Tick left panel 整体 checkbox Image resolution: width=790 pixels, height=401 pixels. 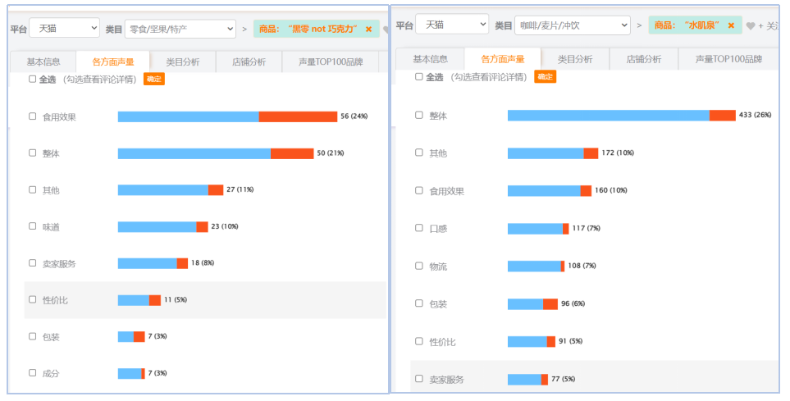[33, 153]
